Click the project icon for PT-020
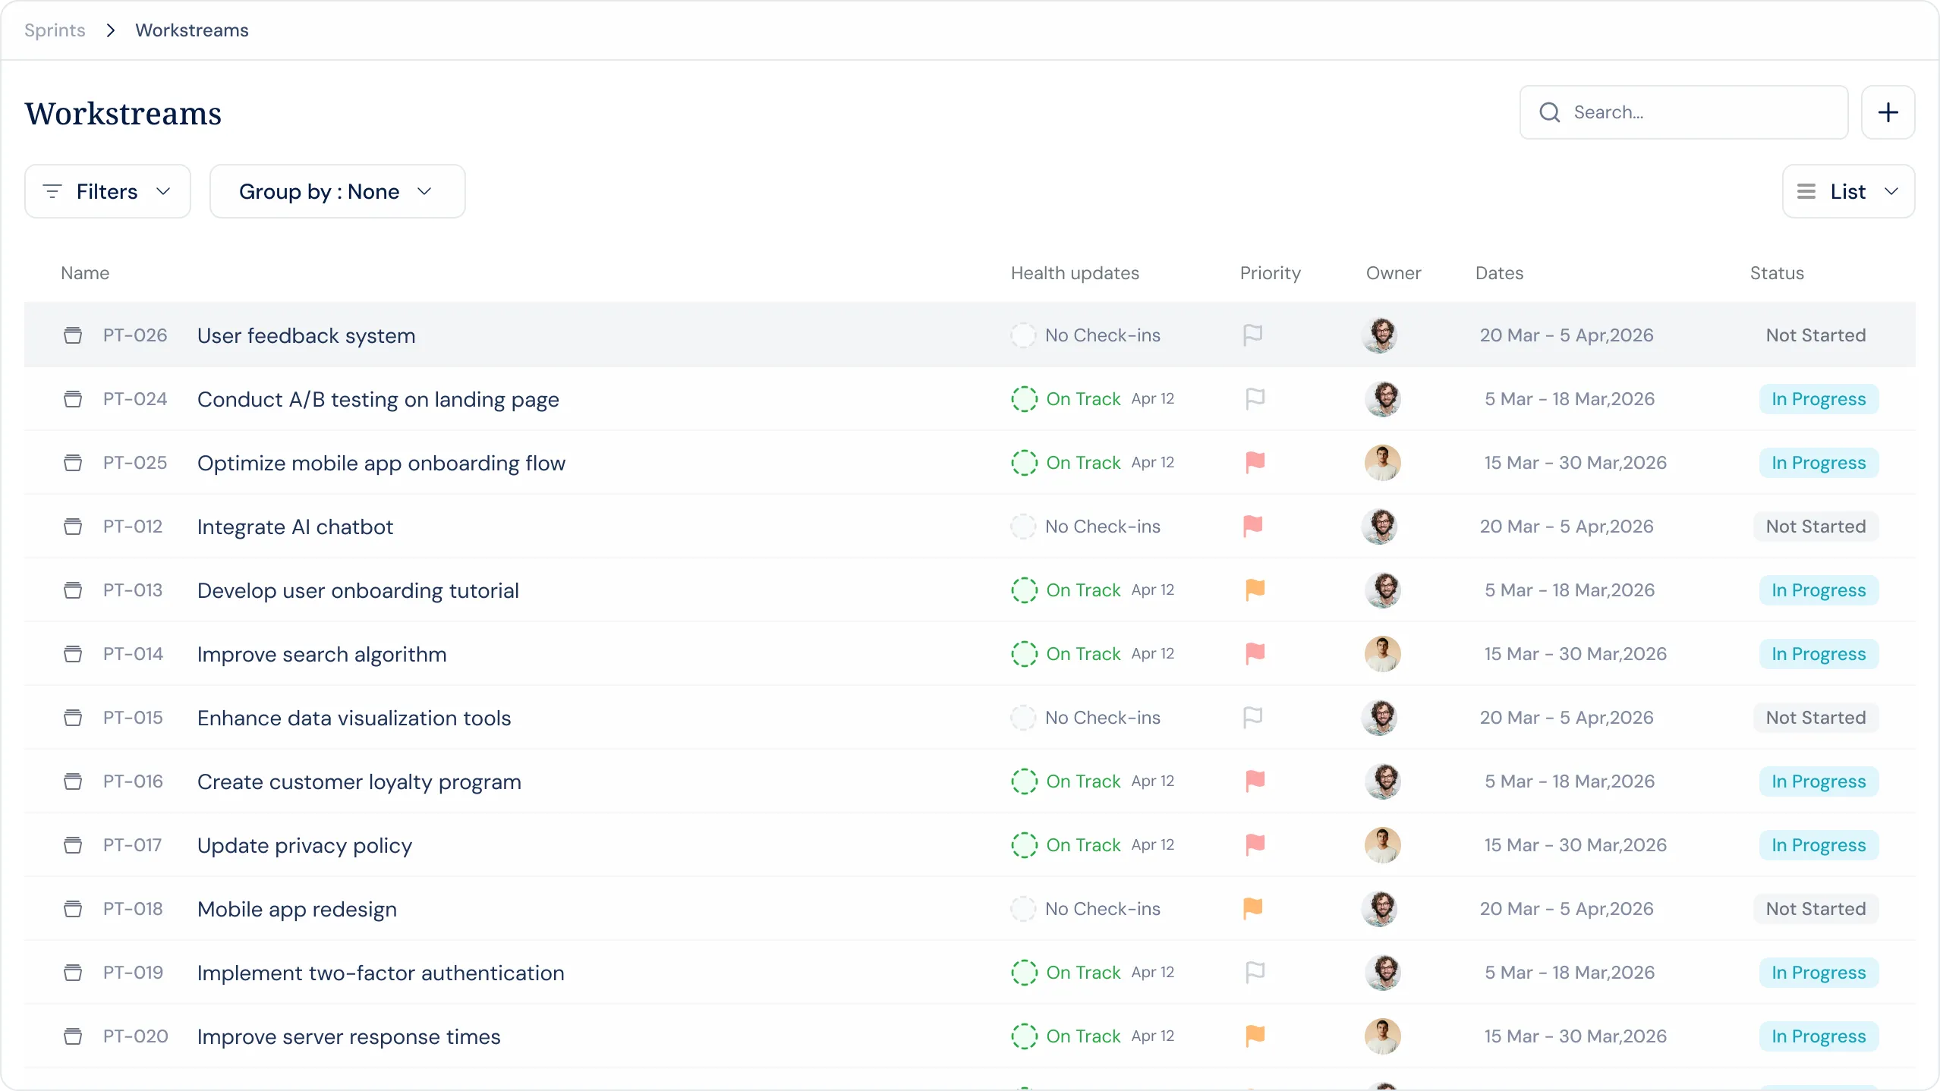1940x1091 pixels. (73, 1036)
